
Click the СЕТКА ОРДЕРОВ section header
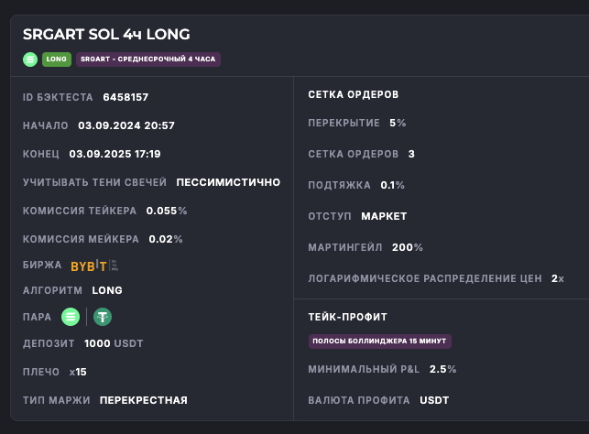click(x=353, y=94)
